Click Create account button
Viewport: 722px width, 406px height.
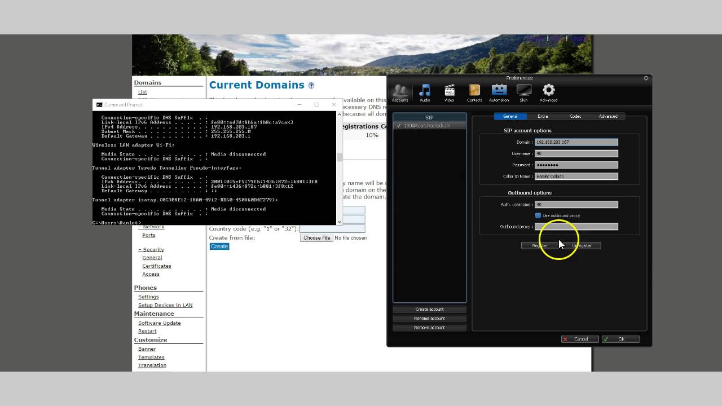click(x=429, y=309)
